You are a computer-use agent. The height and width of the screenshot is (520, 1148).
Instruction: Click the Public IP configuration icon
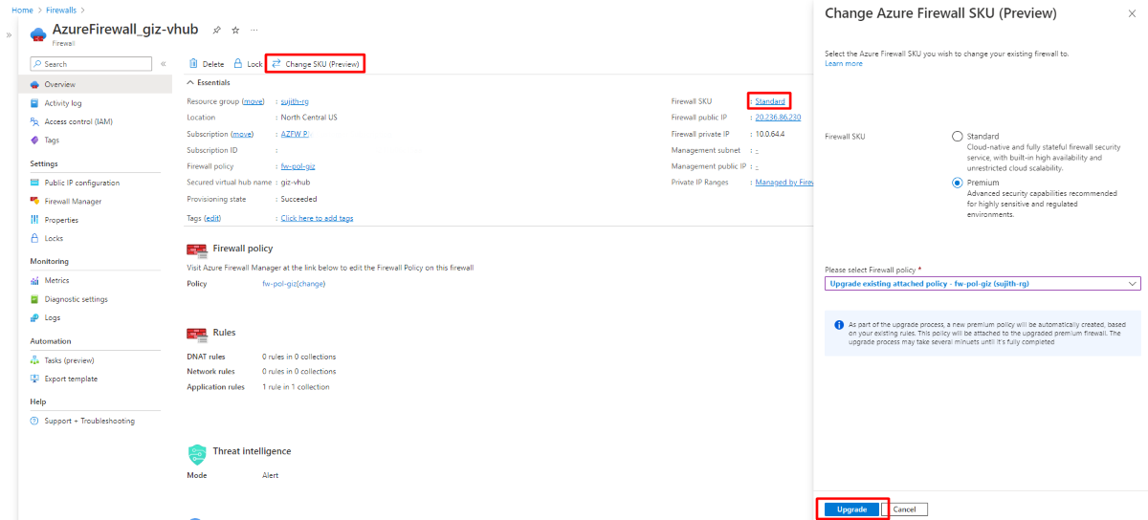point(35,183)
